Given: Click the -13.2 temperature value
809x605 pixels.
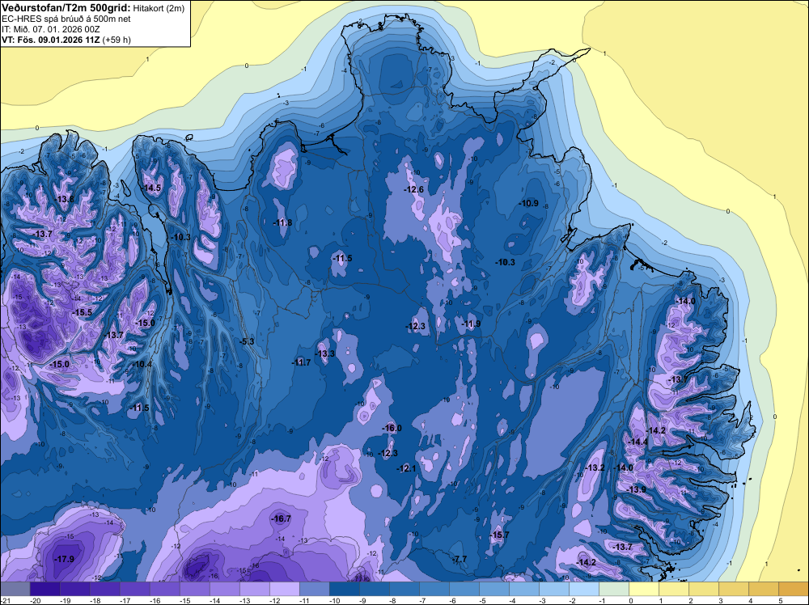Looking at the screenshot, I should (x=595, y=467).
